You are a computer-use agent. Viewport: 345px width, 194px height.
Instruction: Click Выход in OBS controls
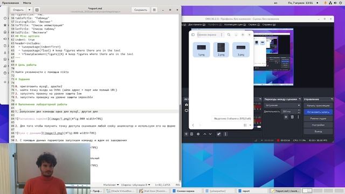pyautogui.click(x=318, y=131)
